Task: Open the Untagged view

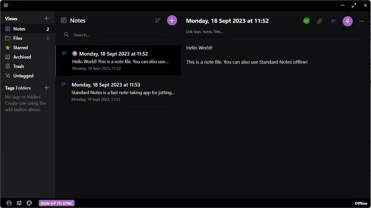Action: [x=27, y=76]
